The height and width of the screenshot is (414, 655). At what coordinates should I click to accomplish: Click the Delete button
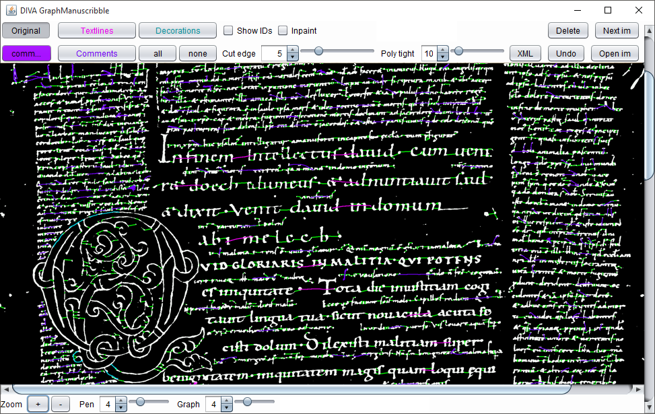[x=568, y=30]
